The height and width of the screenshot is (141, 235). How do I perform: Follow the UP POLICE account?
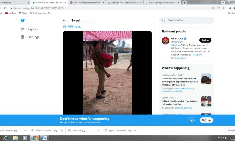tap(205, 40)
